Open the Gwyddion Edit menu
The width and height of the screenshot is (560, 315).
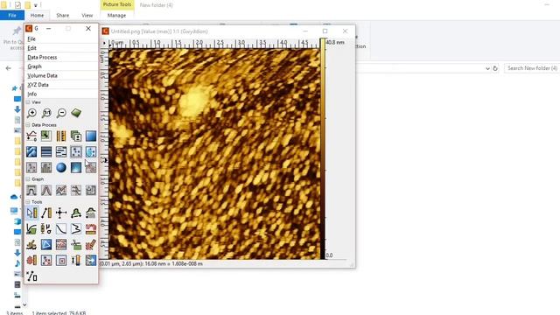60,48
